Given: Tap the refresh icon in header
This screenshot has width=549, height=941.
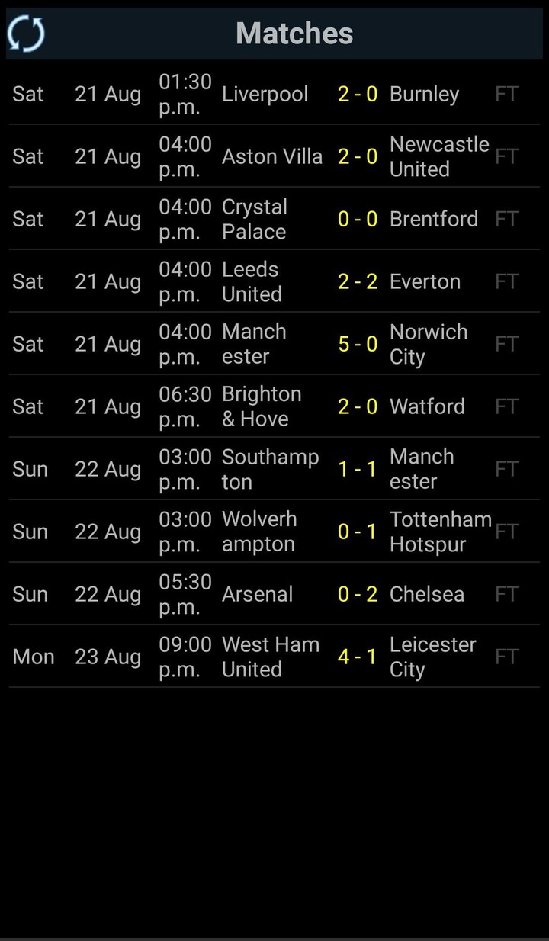Looking at the screenshot, I should (27, 34).
